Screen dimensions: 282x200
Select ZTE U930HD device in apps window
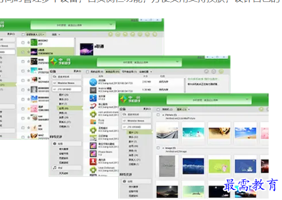click(67, 89)
